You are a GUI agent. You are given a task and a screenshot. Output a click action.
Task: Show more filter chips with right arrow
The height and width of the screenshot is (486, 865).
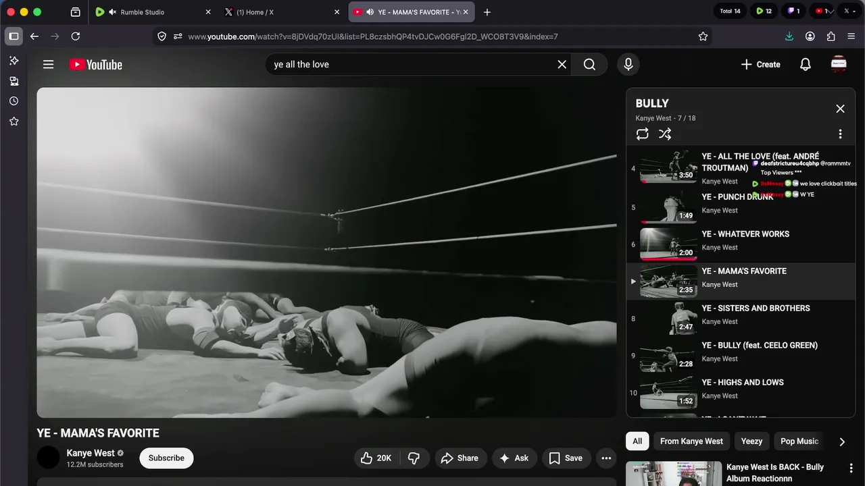(x=842, y=441)
